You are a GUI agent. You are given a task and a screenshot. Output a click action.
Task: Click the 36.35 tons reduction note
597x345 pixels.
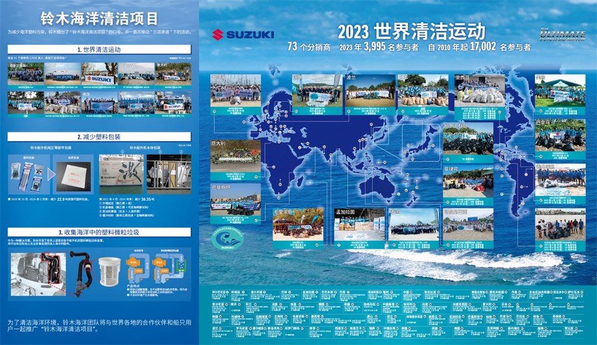point(127,199)
